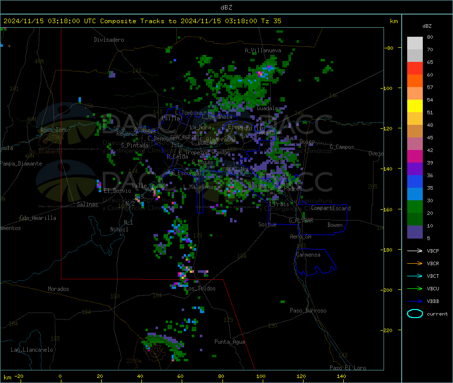Click the curved radar echo near 2200m

pos(165,345)
